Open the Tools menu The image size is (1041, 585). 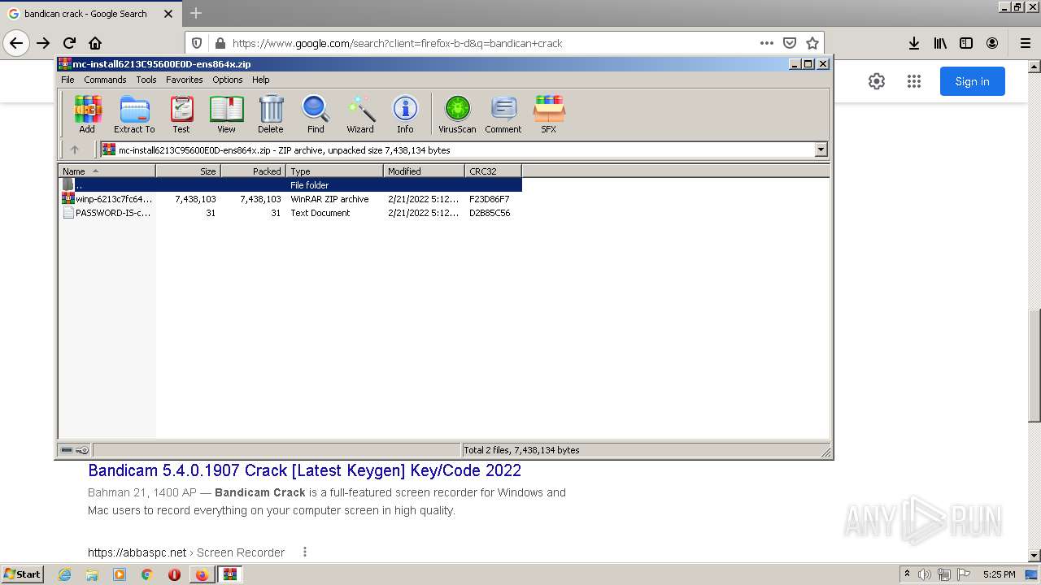pos(146,80)
